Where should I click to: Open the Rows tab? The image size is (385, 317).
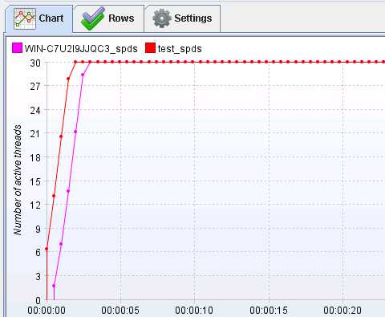108,18
